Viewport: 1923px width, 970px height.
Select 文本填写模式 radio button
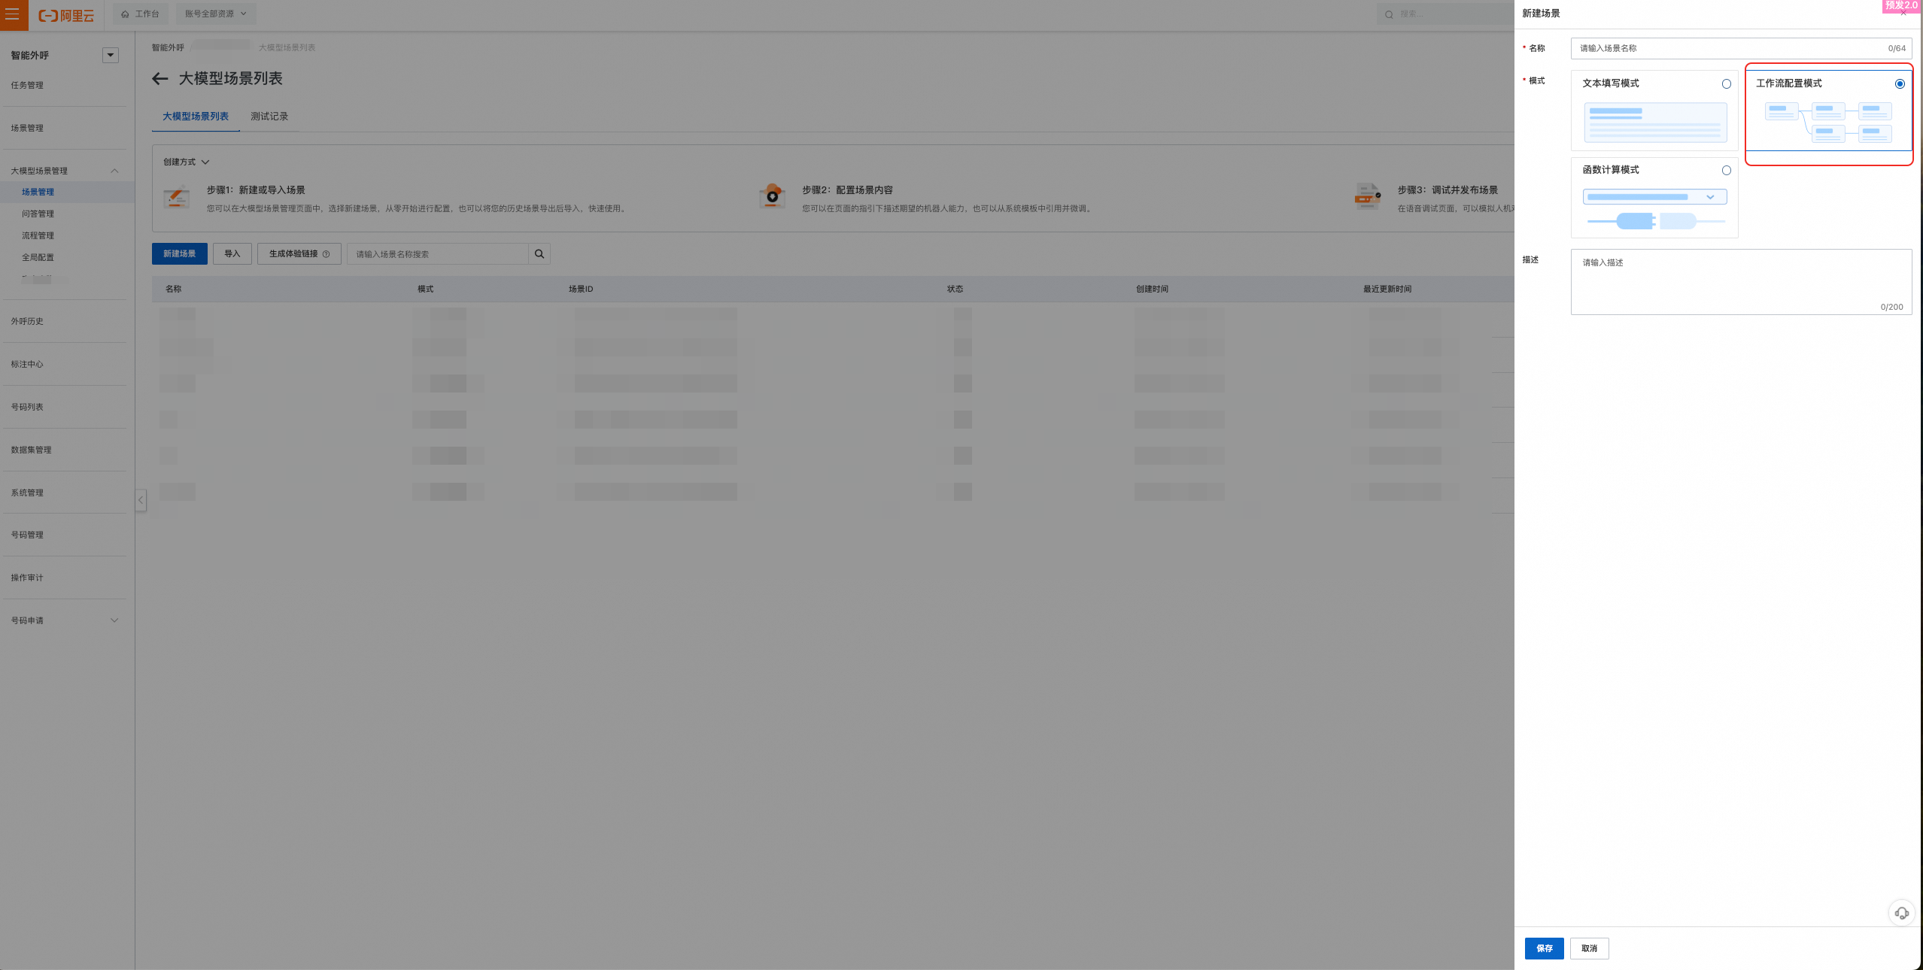[x=1727, y=84]
